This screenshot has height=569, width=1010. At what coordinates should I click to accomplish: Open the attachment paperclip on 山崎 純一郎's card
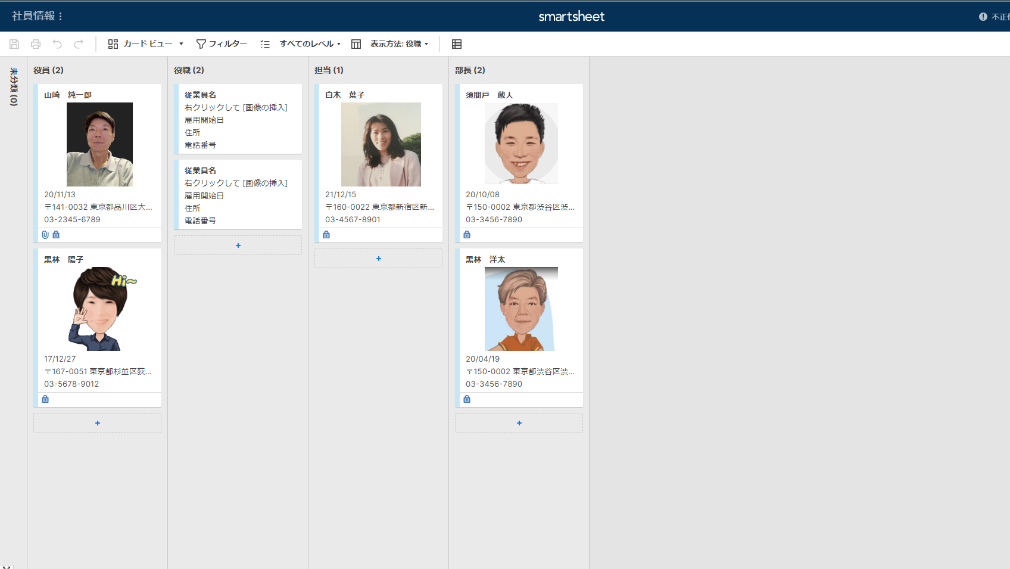coord(46,235)
